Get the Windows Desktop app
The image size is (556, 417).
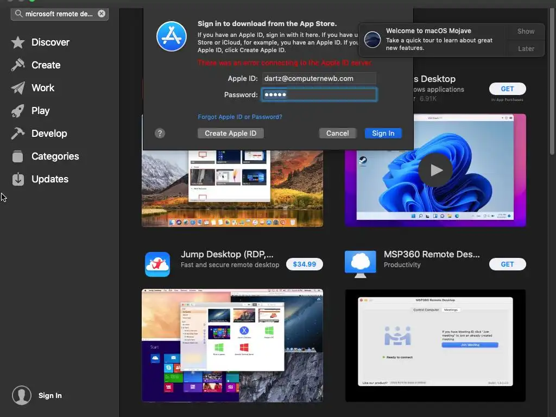507,89
